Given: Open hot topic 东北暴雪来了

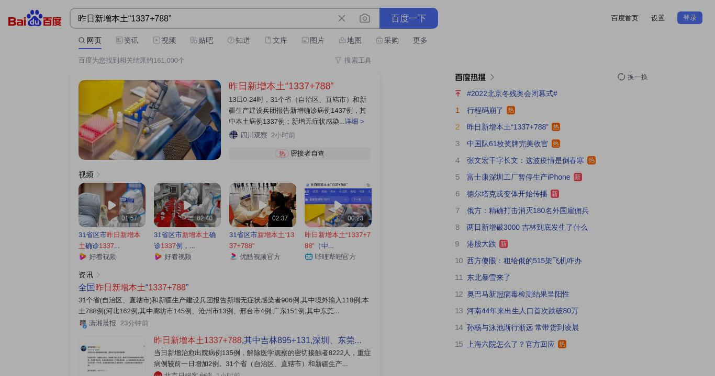Looking at the screenshot, I should point(488,277).
